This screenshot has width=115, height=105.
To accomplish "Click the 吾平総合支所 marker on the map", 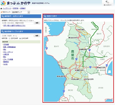I will click(x=84, y=79).
